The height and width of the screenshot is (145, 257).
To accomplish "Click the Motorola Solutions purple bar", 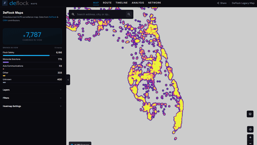I will 6,62.
